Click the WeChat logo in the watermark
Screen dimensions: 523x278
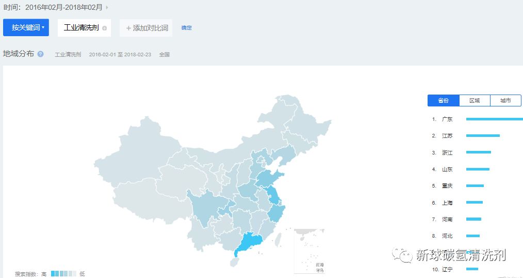tap(401, 254)
